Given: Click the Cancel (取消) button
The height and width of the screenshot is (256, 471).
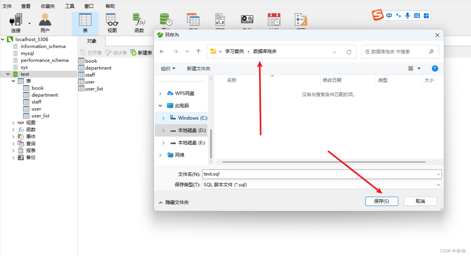Looking at the screenshot, I should [x=420, y=201].
